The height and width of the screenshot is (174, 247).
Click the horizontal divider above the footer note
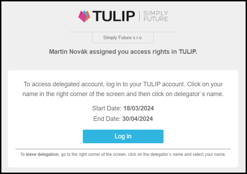coord(123,149)
